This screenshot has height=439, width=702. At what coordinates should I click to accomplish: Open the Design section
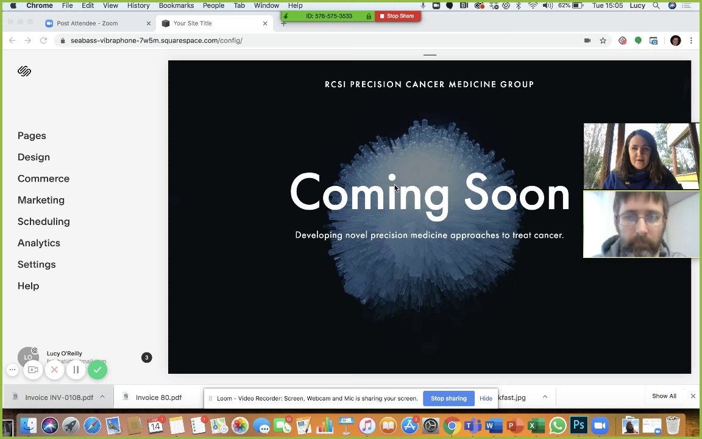click(x=34, y=157)
